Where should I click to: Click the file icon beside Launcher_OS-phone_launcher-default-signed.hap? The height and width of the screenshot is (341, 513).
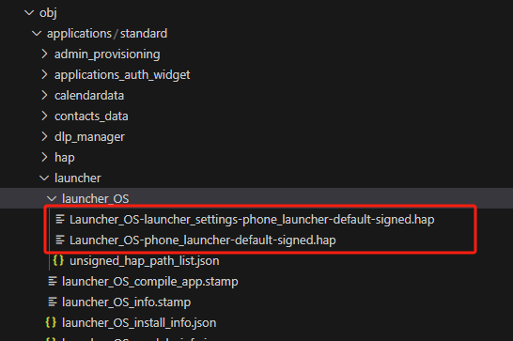[60, 240]
